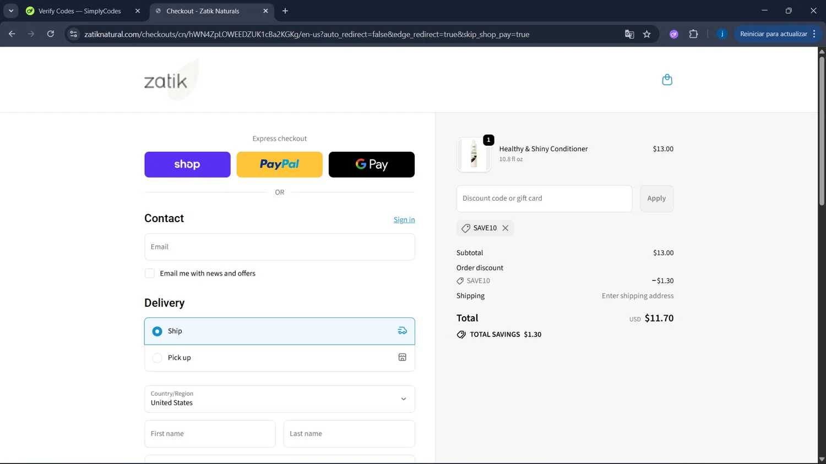Focus the Discount code or gift card field
826x464 pixels.
pos(544,198)
